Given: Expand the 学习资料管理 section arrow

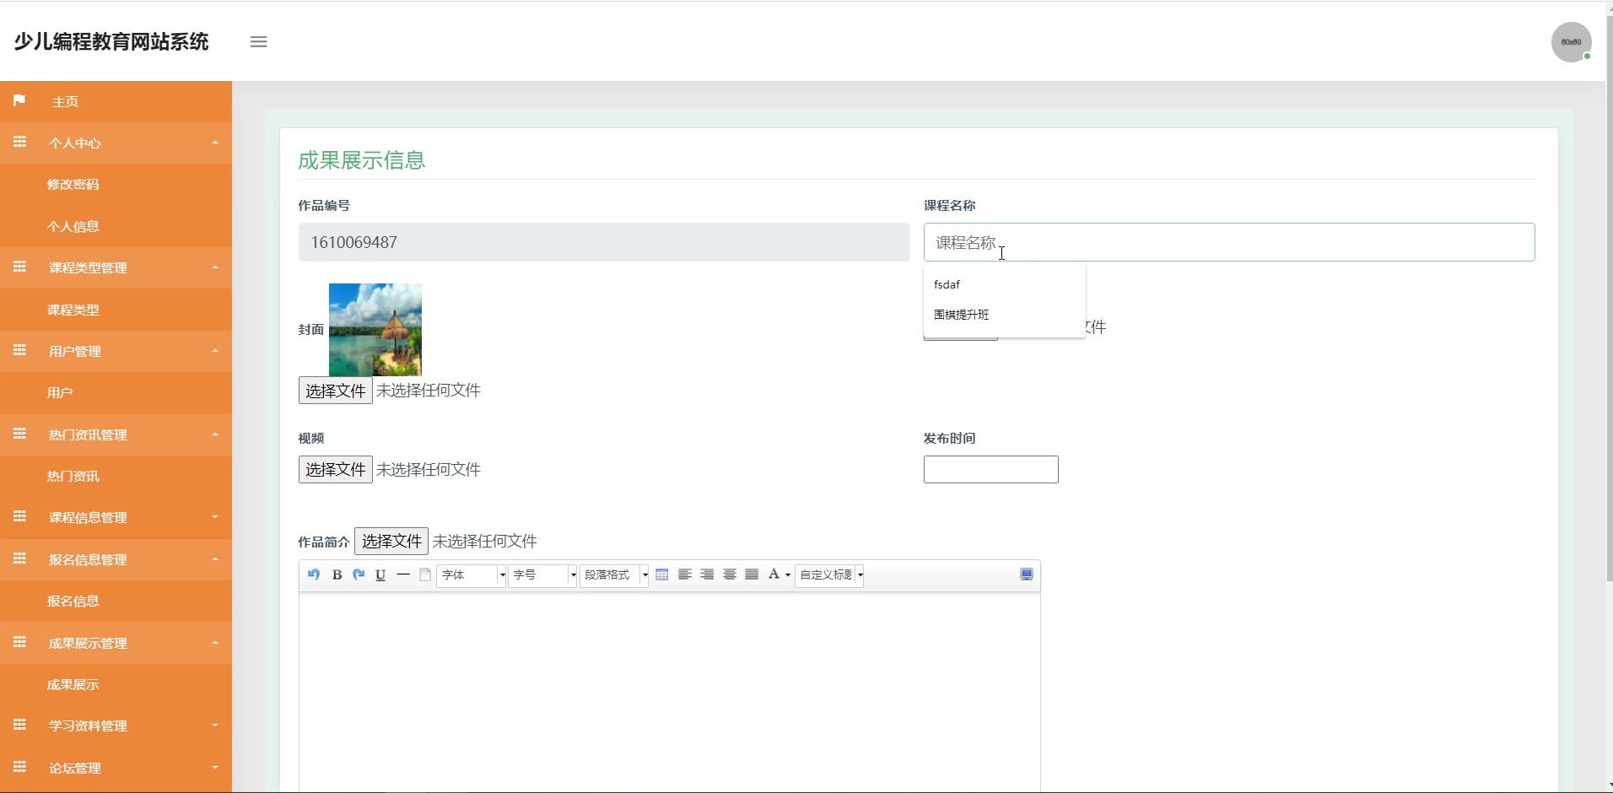Looking at the screenshot, I should (x=215, y=726).
